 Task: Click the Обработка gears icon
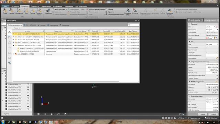pos(48,11)
